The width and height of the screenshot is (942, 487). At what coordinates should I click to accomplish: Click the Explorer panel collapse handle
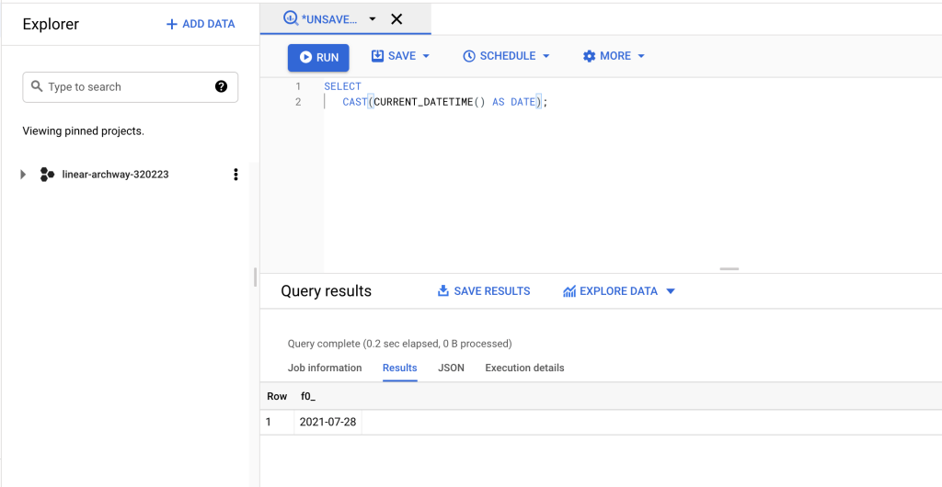point(256,277)
